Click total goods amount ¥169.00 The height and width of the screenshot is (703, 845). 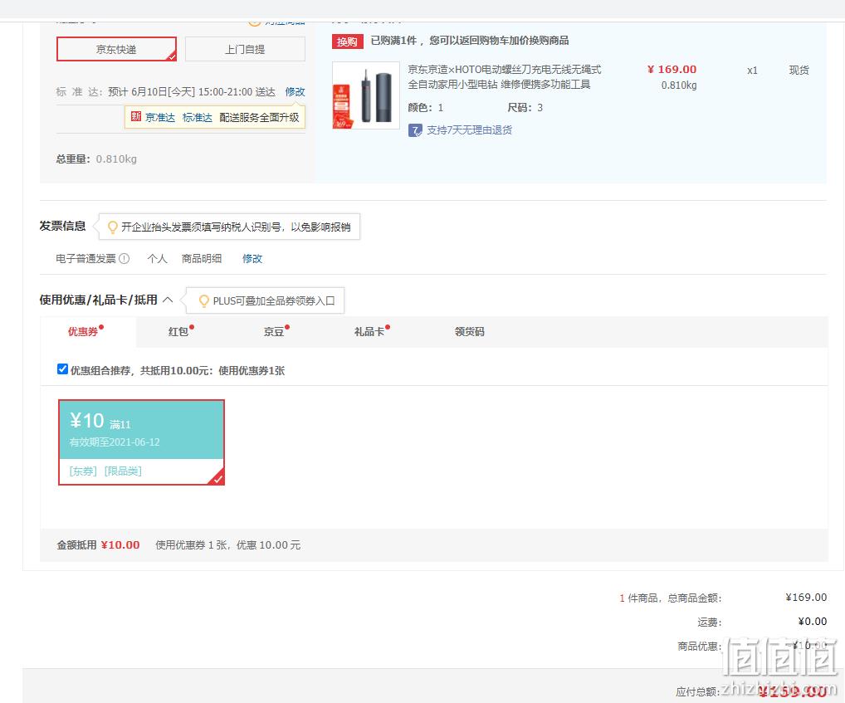[x=806, y=598]
